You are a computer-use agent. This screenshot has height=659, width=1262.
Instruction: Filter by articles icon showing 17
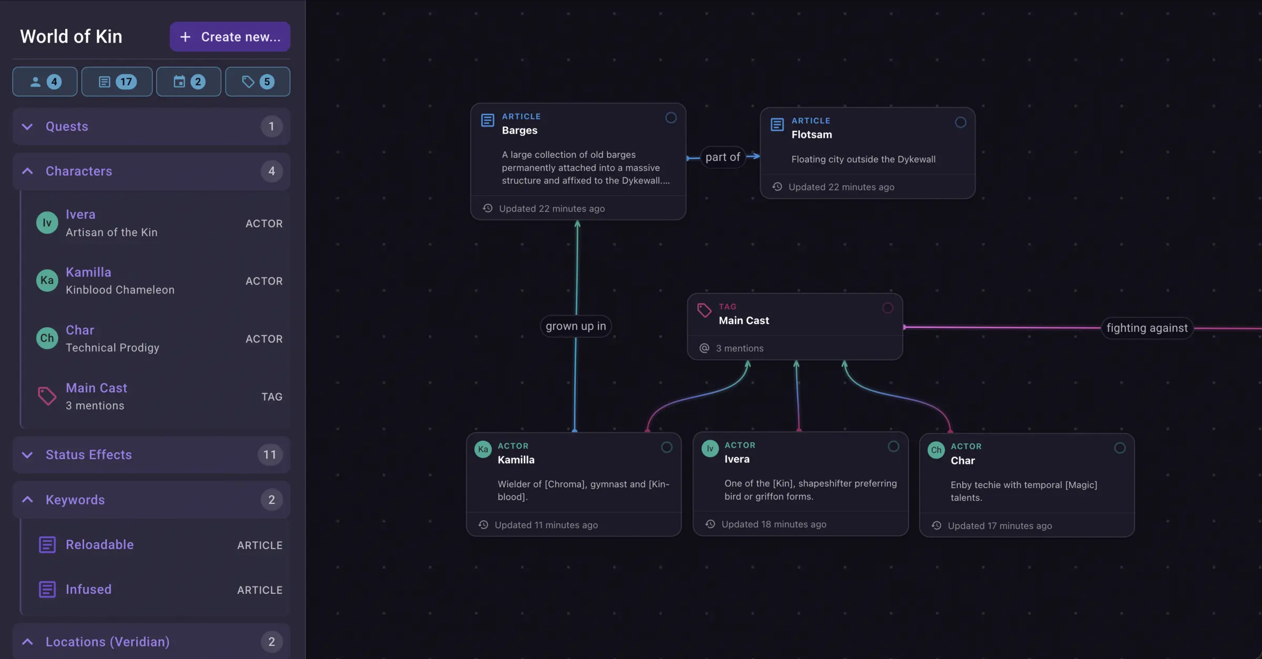pyautogui.click(x=117, y=82)
